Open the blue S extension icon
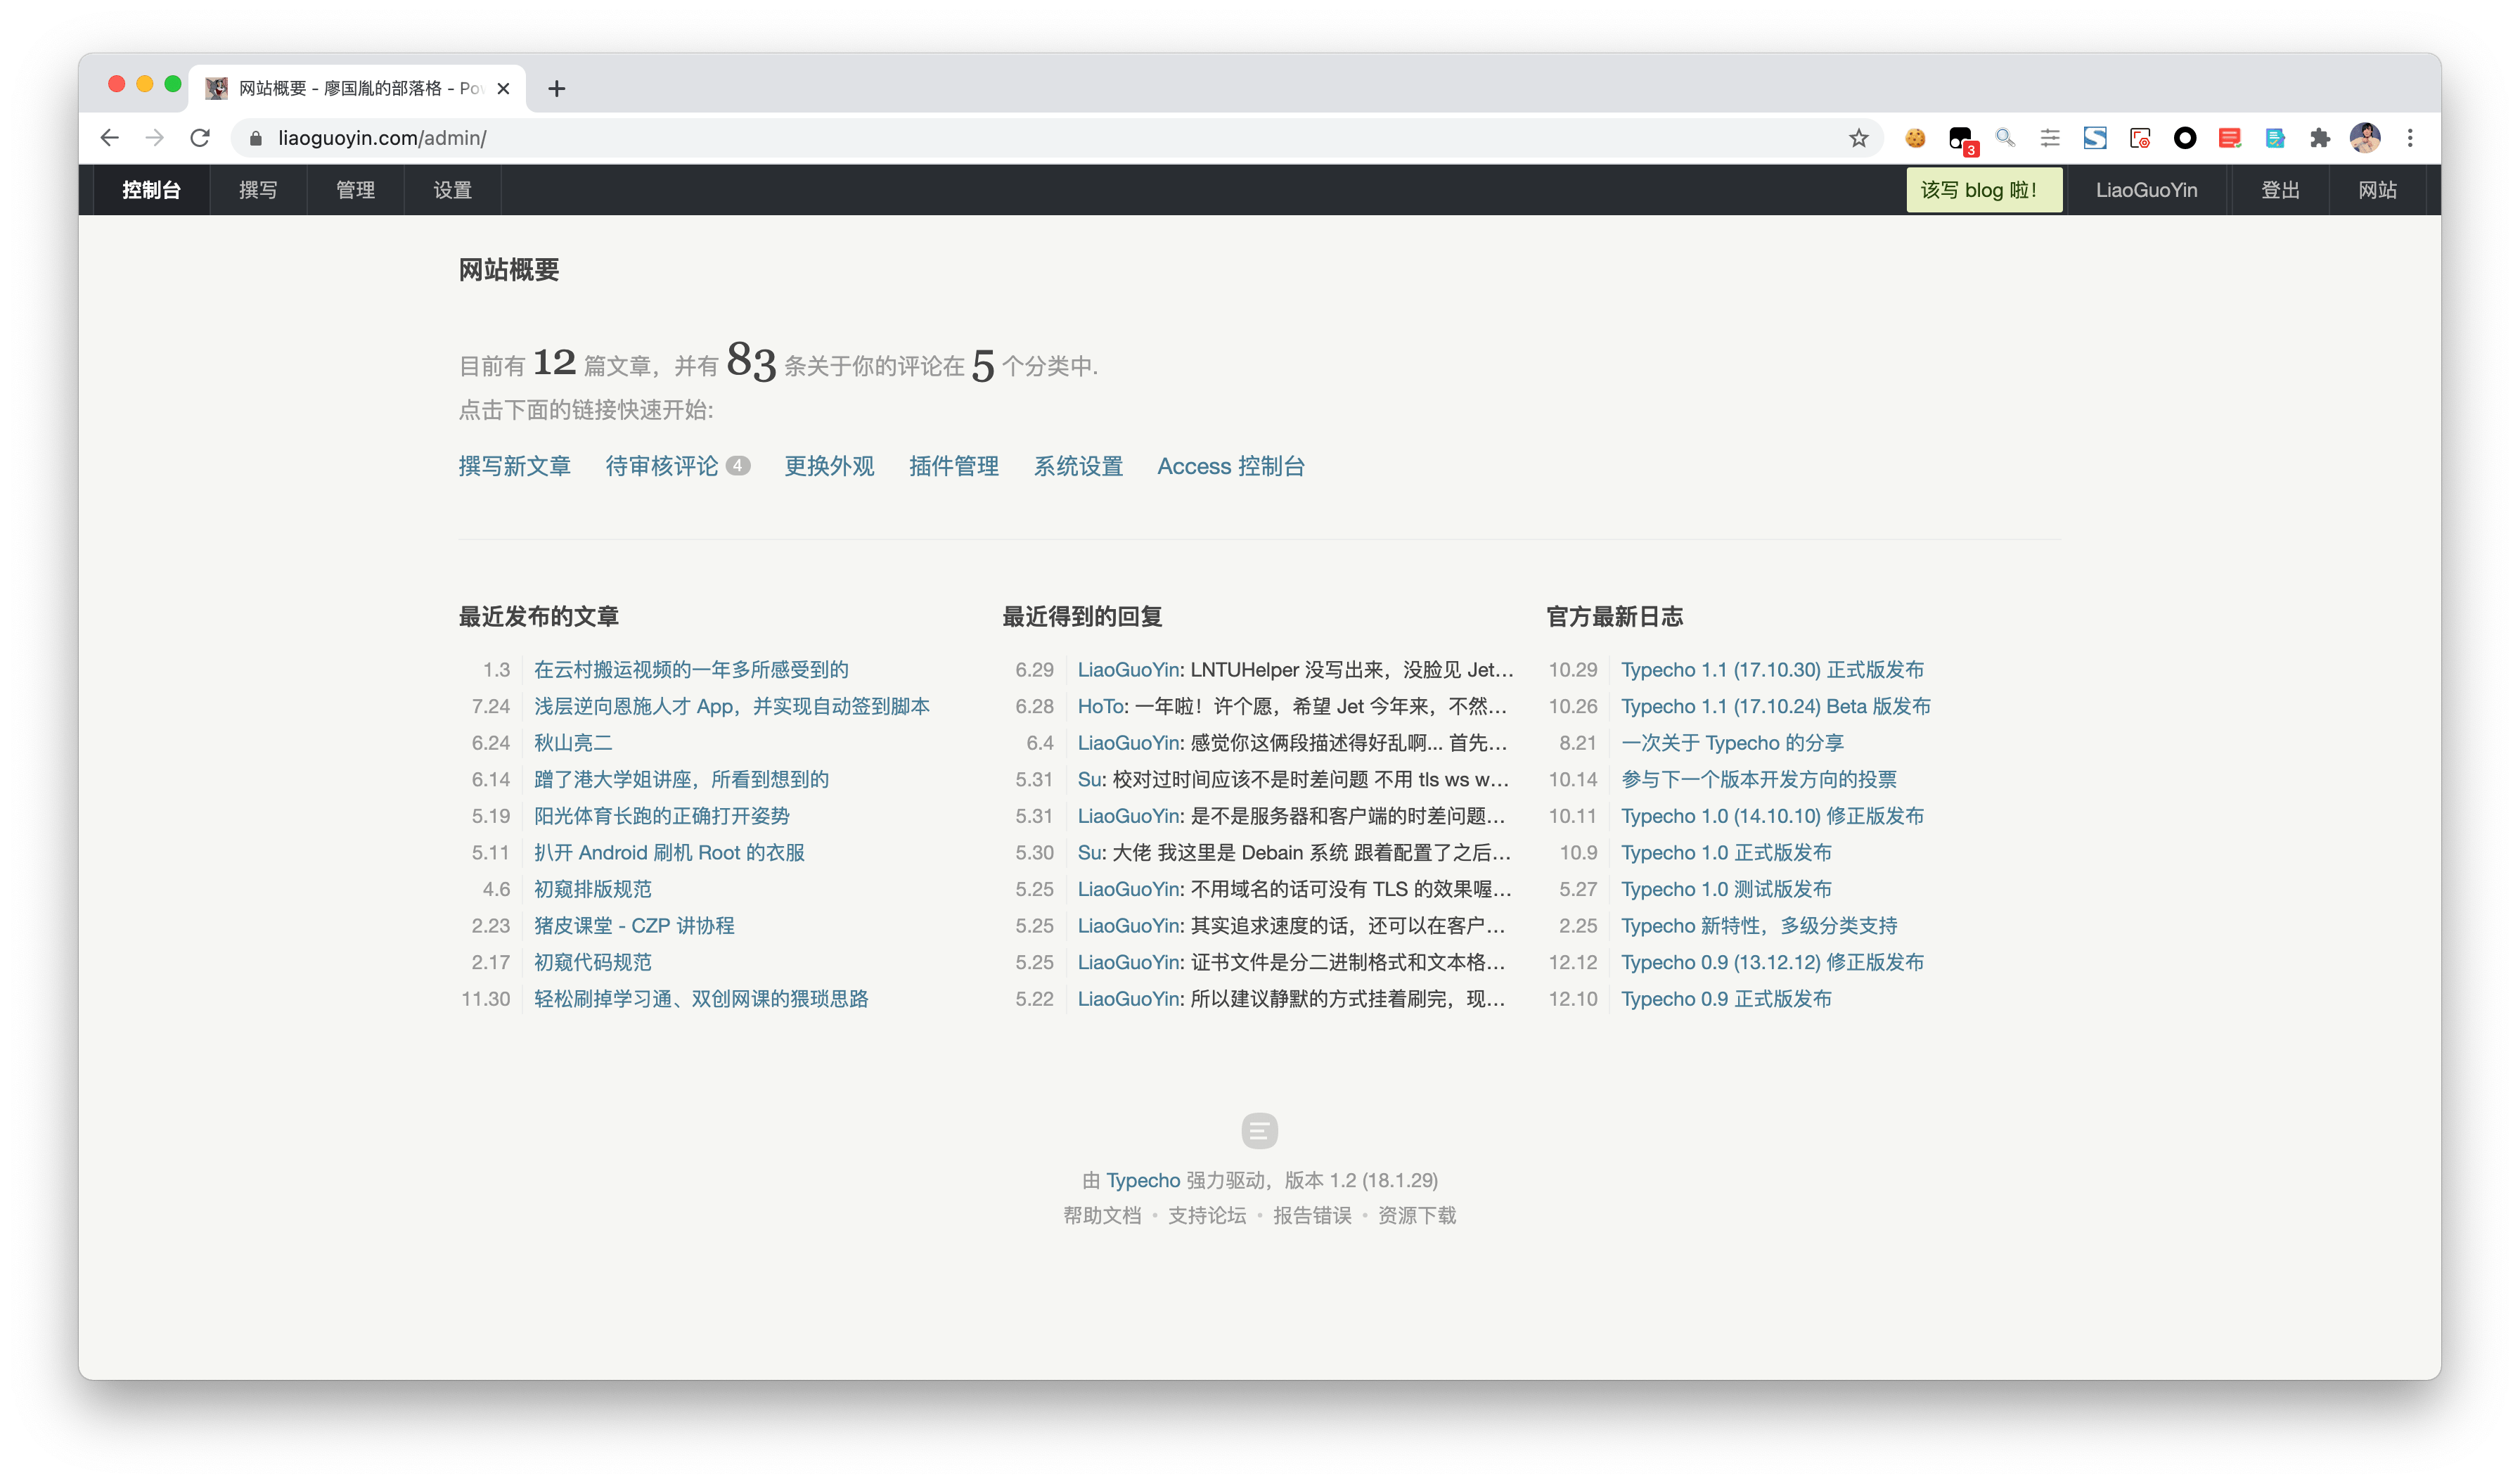 coord(2095,138)
